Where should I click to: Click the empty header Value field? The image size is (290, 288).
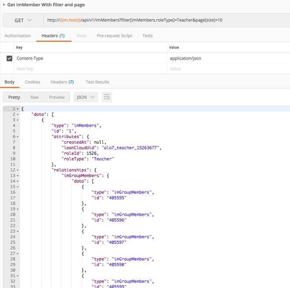coord(228,69)
